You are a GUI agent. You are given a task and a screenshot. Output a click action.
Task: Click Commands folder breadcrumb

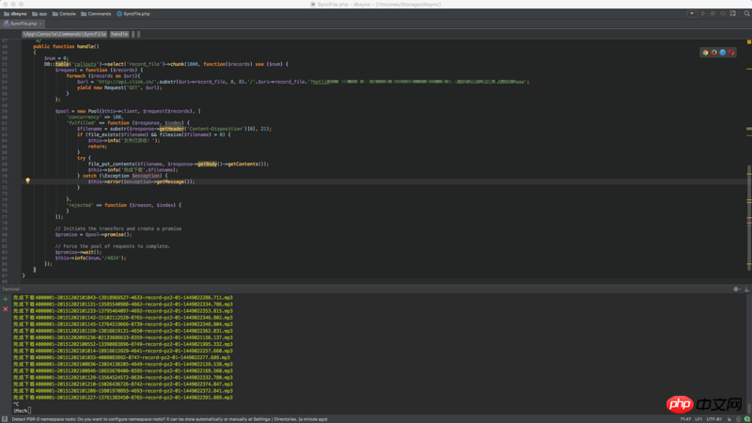97,14
